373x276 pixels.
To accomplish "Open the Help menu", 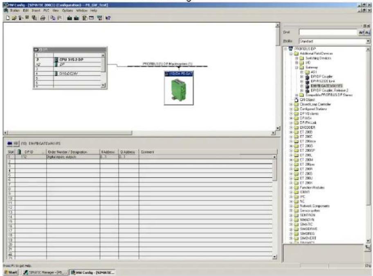I will point(94,11).
